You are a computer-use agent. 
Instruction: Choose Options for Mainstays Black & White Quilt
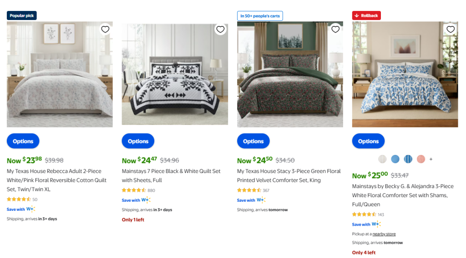(x=138, y=141)
